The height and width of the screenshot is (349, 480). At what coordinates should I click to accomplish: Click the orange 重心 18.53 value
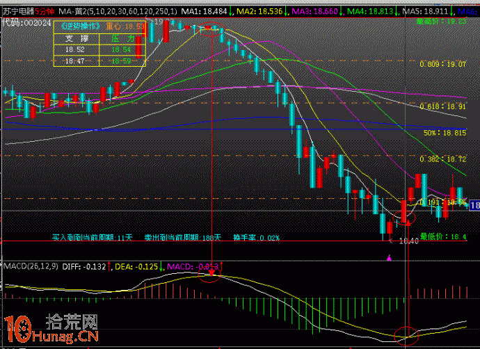pyautogui.click(x=125, y=26)
